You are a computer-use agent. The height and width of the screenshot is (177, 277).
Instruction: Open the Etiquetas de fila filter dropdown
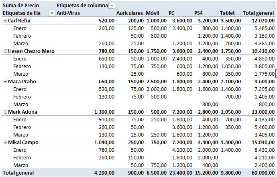[52, 13]
